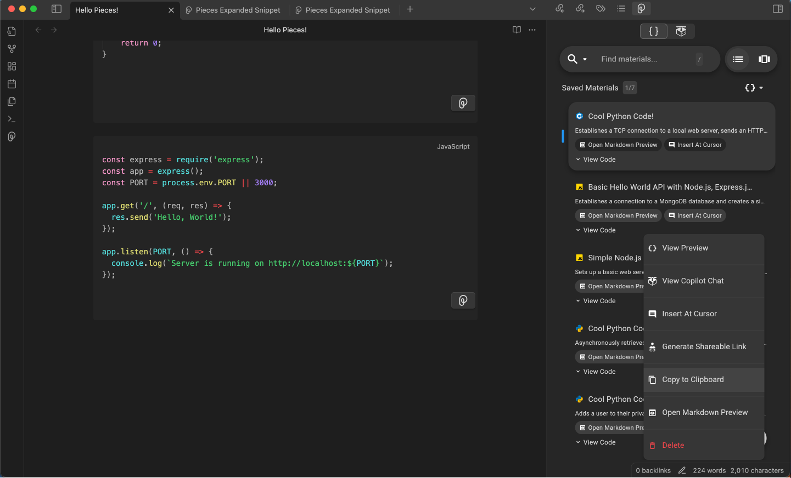Image resolution: width=791 pixels, height=478 pixels.
Task: Click the pencil editing mode status icon
Action: click(682, 470)
